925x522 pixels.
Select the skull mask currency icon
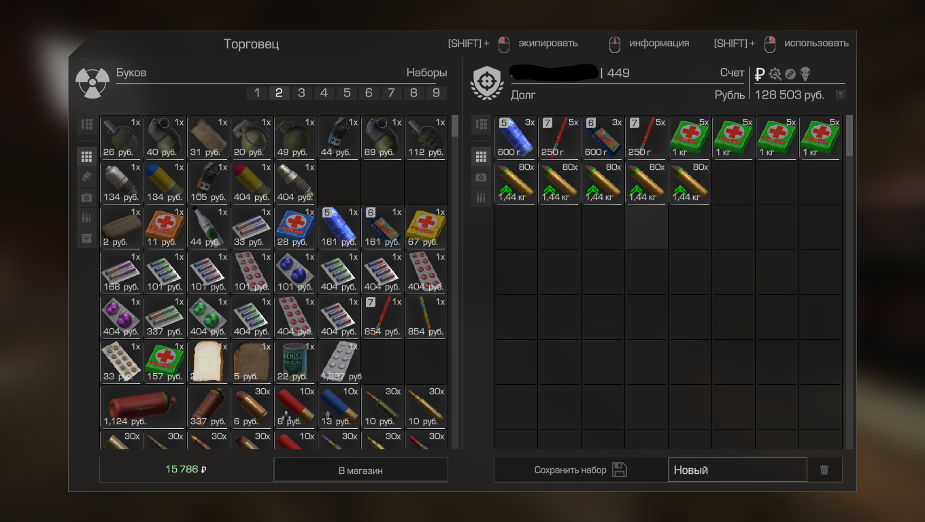pyautogui.click(x=806, y=74)
